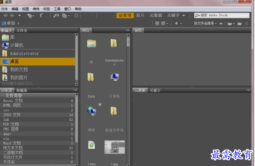This screenshot has width=255, height=166.
Task: Open the 工具 menu
Action: tap(57, 9)
